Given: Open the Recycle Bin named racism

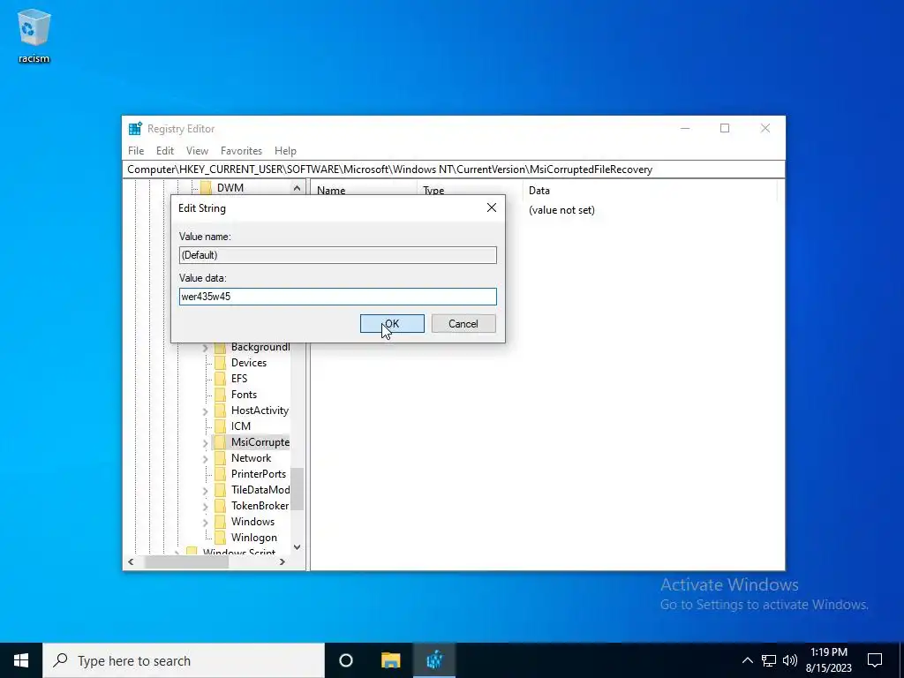Looking at the screenshot, I should (34, 34).
